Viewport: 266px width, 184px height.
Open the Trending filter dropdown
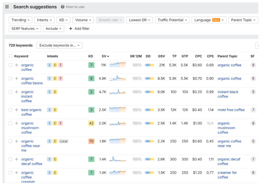tap(21, 20)
